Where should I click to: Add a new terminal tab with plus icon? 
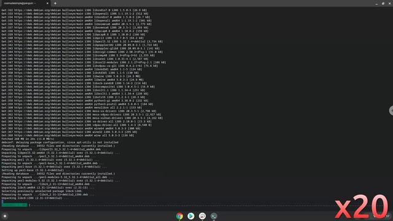[55, 3]
